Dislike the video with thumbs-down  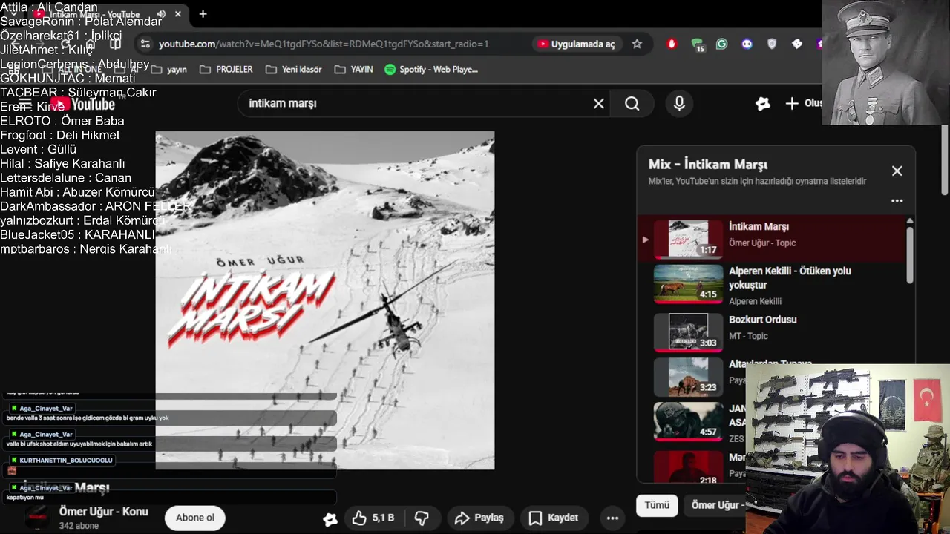[422, 518]
